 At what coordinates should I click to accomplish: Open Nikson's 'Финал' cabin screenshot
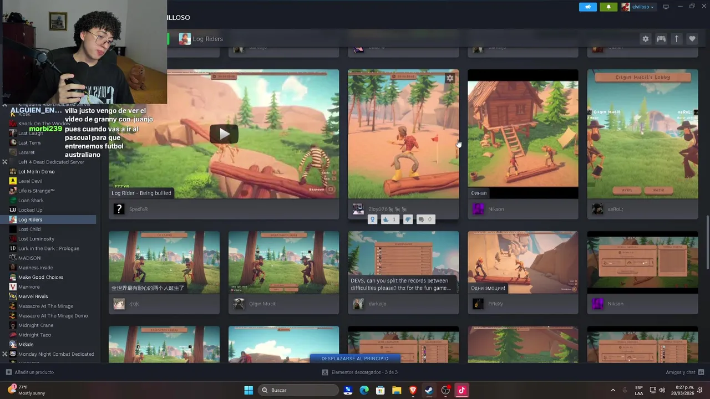523,134
